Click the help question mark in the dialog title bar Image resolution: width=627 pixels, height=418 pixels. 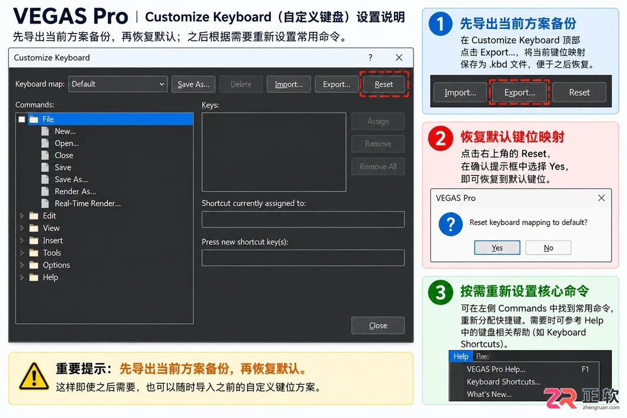click(x=370, y=58)
